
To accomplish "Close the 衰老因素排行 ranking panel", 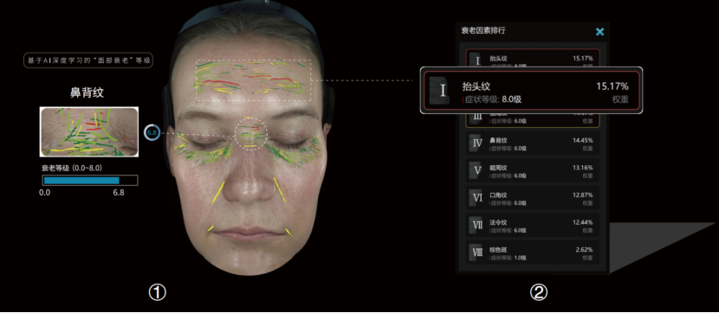I will 599,32.
